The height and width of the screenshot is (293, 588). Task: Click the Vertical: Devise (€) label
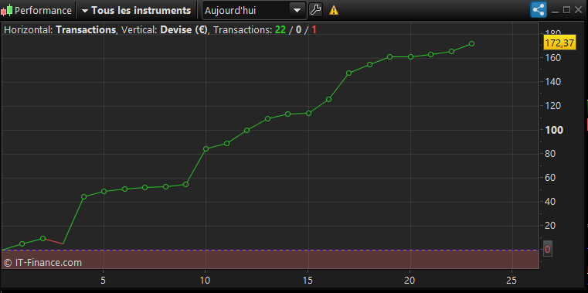(x=165, y=30)
